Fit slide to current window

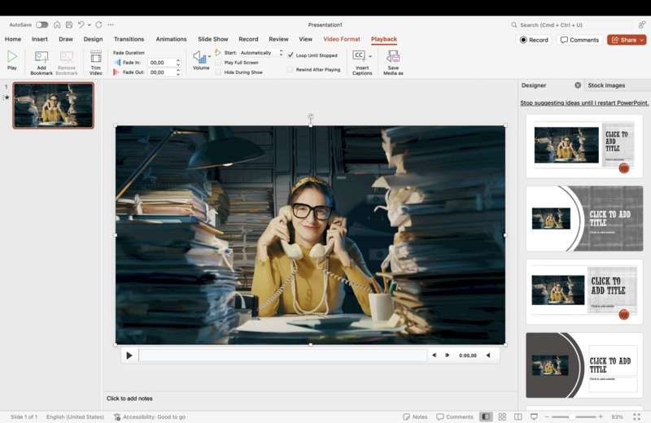click(x=637, y=416)
